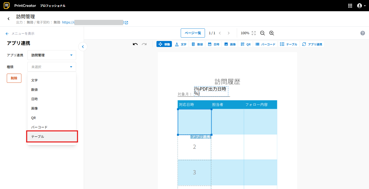The width and height of the screenshot is (369, 189).
Task: Click the redo arrow icon
Action: pyautogui.click(x=144, y=44)
